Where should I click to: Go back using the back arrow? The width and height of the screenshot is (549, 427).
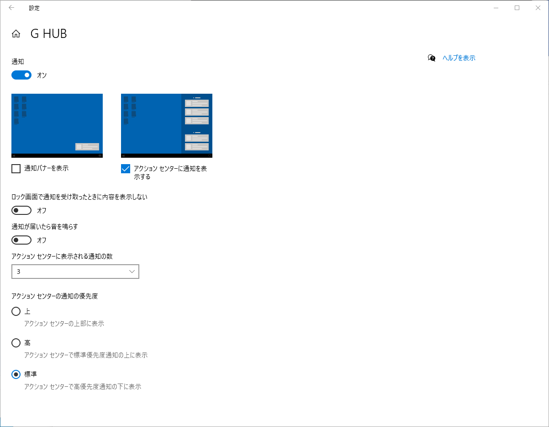coord(11,8)
